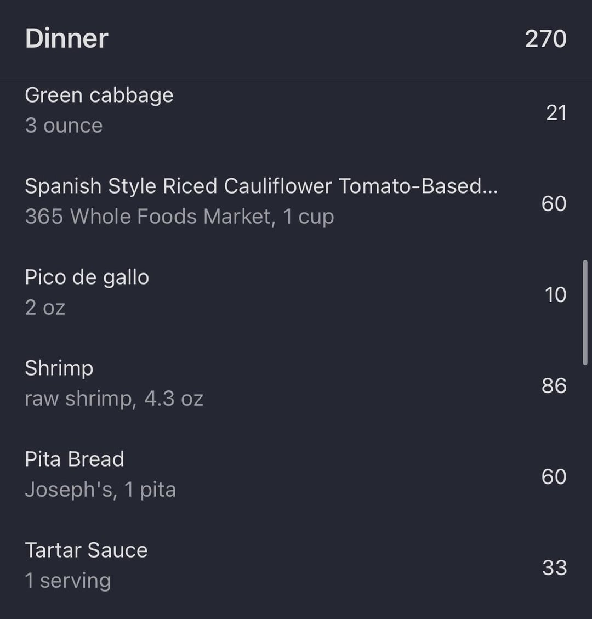Tap Shrimp 86 calorie value

click(x=554, y=385)
